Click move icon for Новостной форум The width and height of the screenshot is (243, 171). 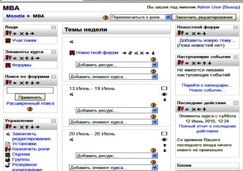[130, 53]
